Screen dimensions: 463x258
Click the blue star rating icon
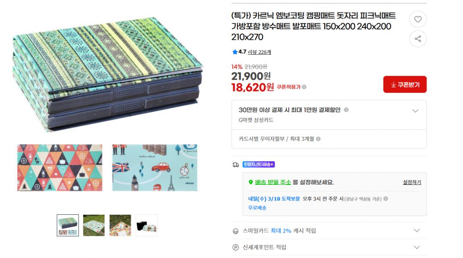[x=235, y=52]
